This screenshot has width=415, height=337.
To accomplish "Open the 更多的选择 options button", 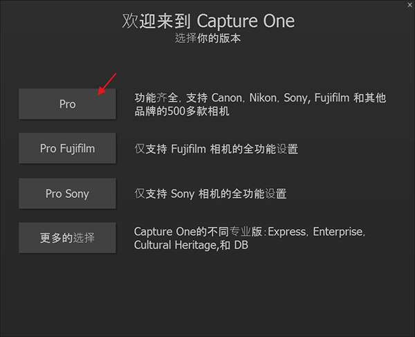I will [67, 238].
